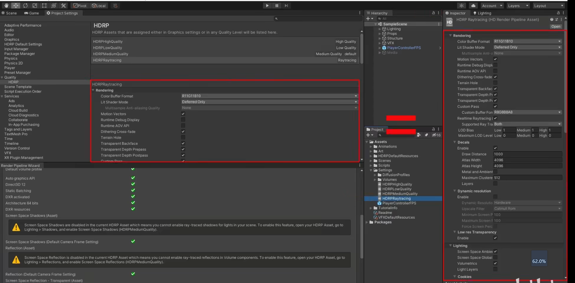
Task: Open Custom Buffer Format R8G8B8A8 dropdown in Inspector
Action: click(x=528, y=112)
